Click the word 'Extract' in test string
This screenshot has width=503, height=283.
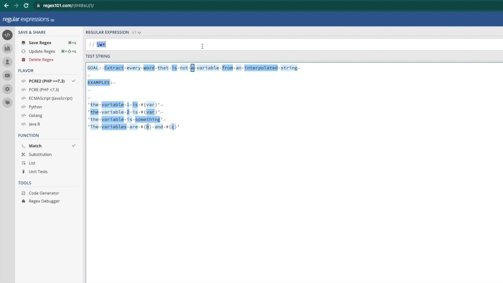(x=114, y=68)
